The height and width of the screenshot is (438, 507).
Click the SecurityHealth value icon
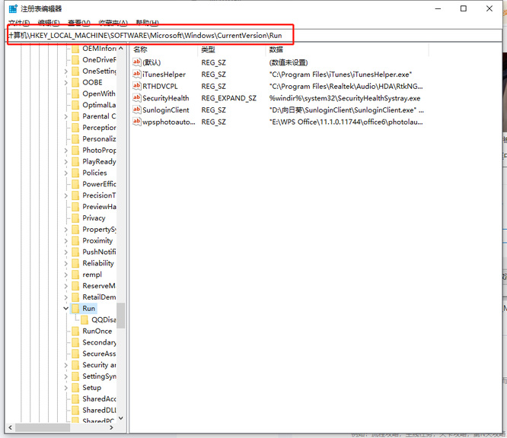137,98
